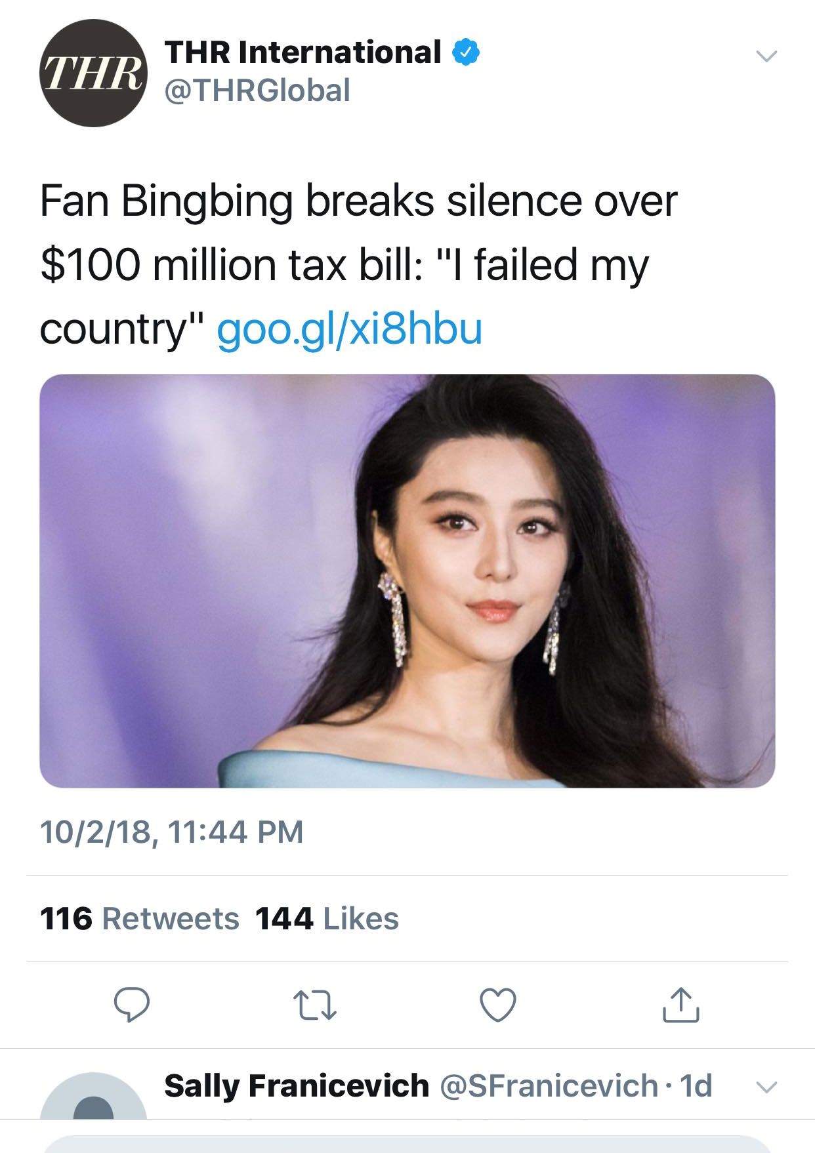
Task: Click the blue verified badge
Action: click(466, 52)
